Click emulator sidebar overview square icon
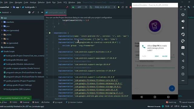 (x=183, y=74)
